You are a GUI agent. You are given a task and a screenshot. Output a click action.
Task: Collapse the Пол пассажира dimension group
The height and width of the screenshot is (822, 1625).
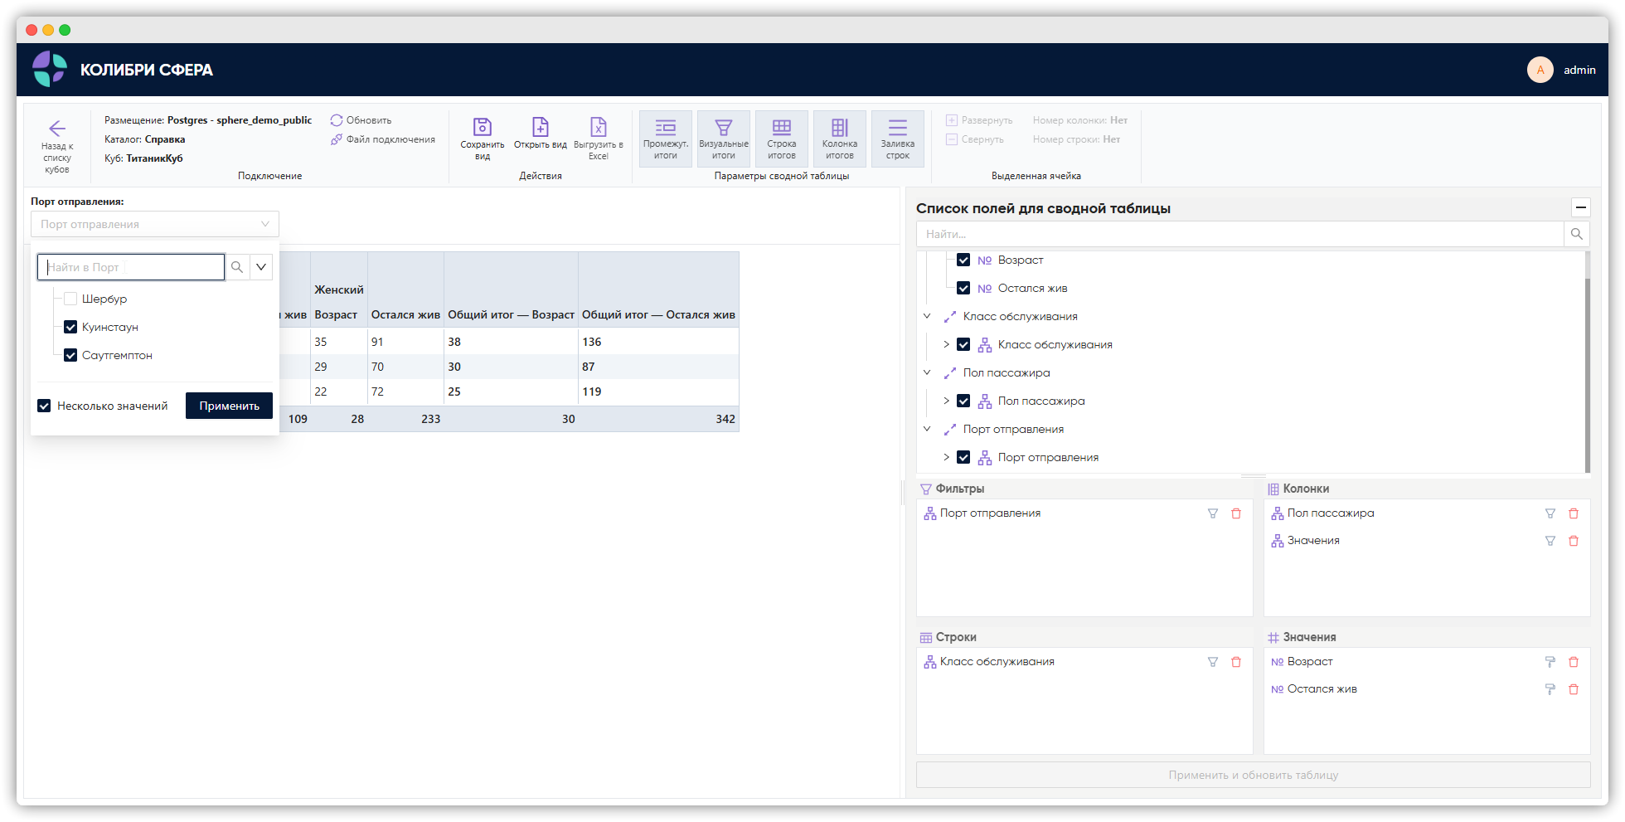tap(927, 372)
